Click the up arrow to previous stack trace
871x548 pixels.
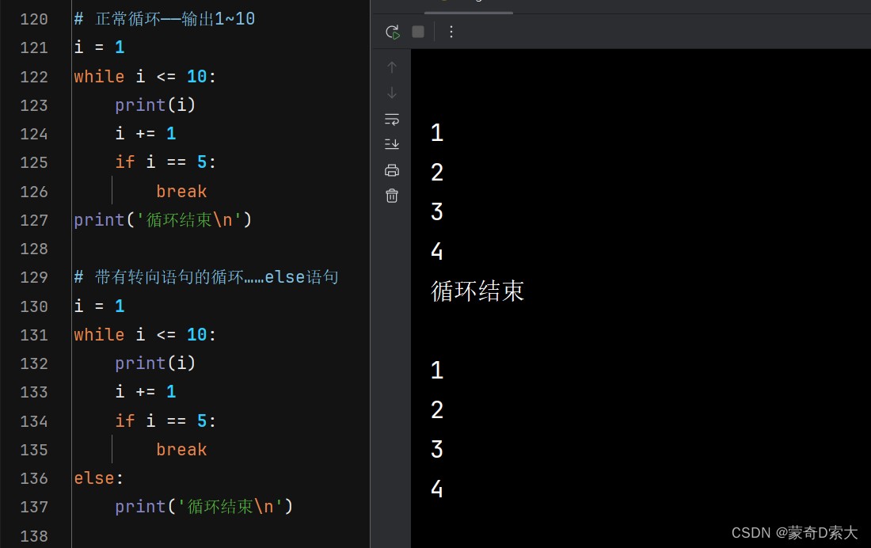(392, 67)
